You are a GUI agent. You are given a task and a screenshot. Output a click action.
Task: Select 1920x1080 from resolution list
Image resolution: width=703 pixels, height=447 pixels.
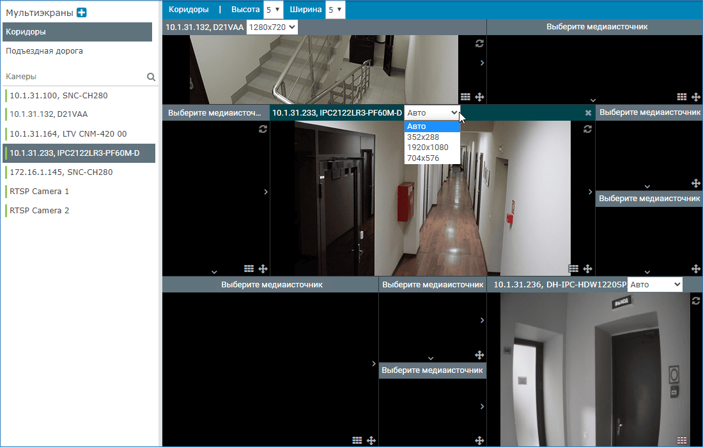pos(428,148)
